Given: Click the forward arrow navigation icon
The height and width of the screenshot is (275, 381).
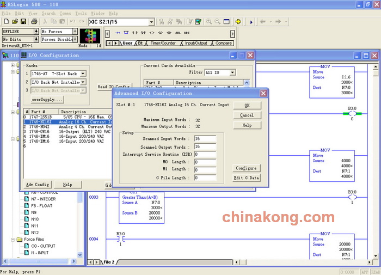Looking at the screenshot, I should click(278, 22).
